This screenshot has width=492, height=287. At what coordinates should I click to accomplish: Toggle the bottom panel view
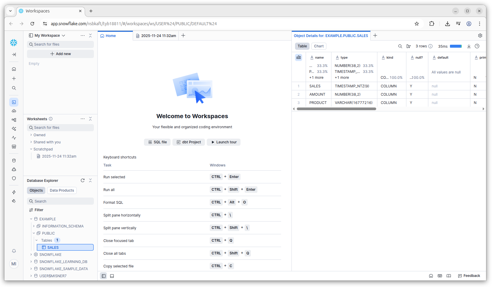[x=112, y=276]
